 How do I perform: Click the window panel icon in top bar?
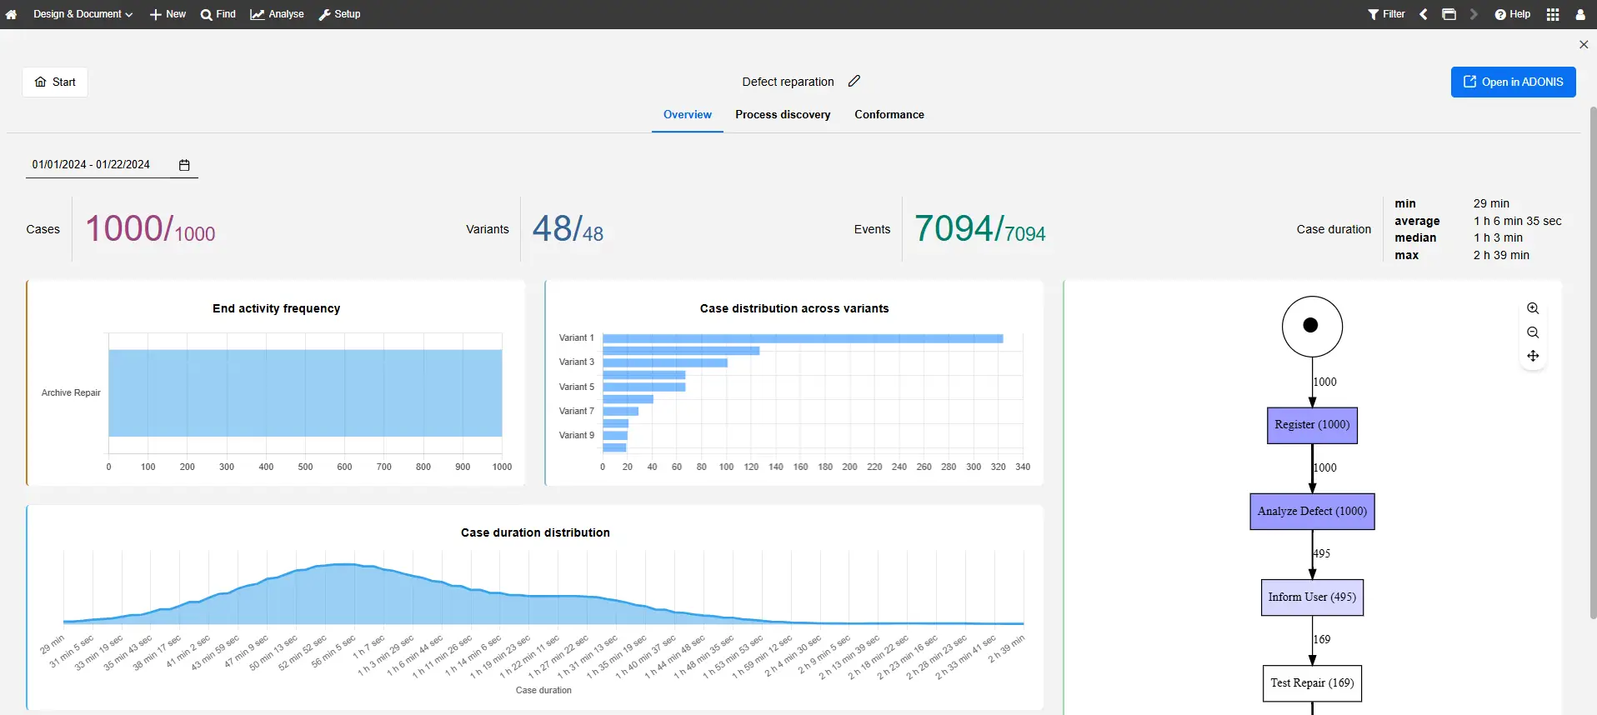coord(1449,14)
